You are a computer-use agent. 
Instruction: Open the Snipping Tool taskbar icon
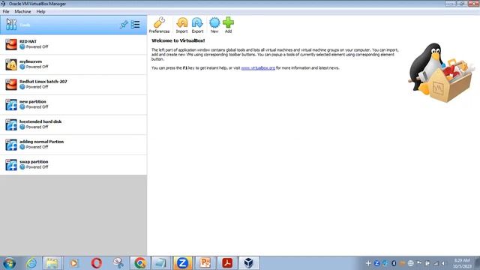tap(118, 263)
